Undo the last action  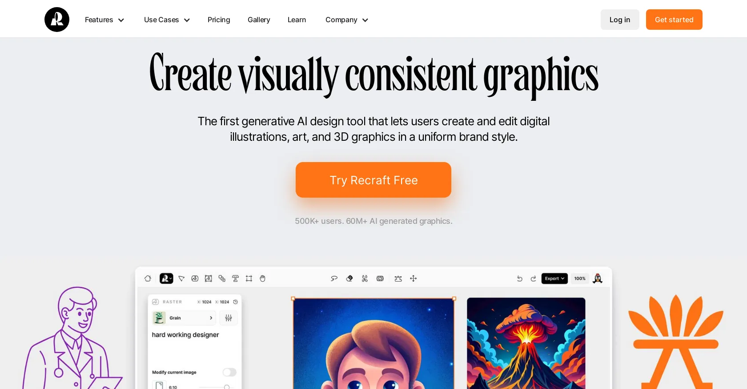point(519,278)
